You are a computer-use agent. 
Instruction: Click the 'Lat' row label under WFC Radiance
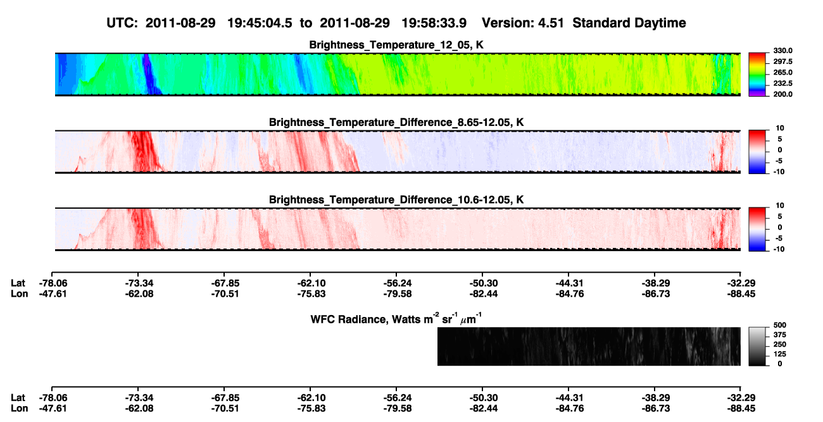coord(18,397)
